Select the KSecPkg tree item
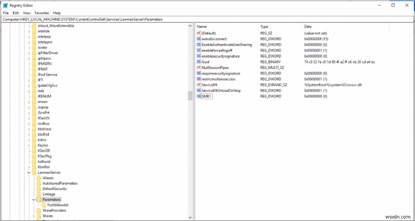The height and width of the screenshot is (221, 415). pos(44,156)
